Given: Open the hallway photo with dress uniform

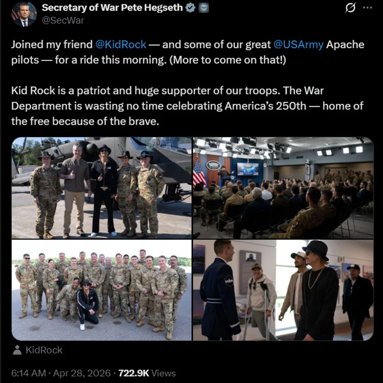Looking at the screenshot, I should pyautogui.click(x=283, y=290).
